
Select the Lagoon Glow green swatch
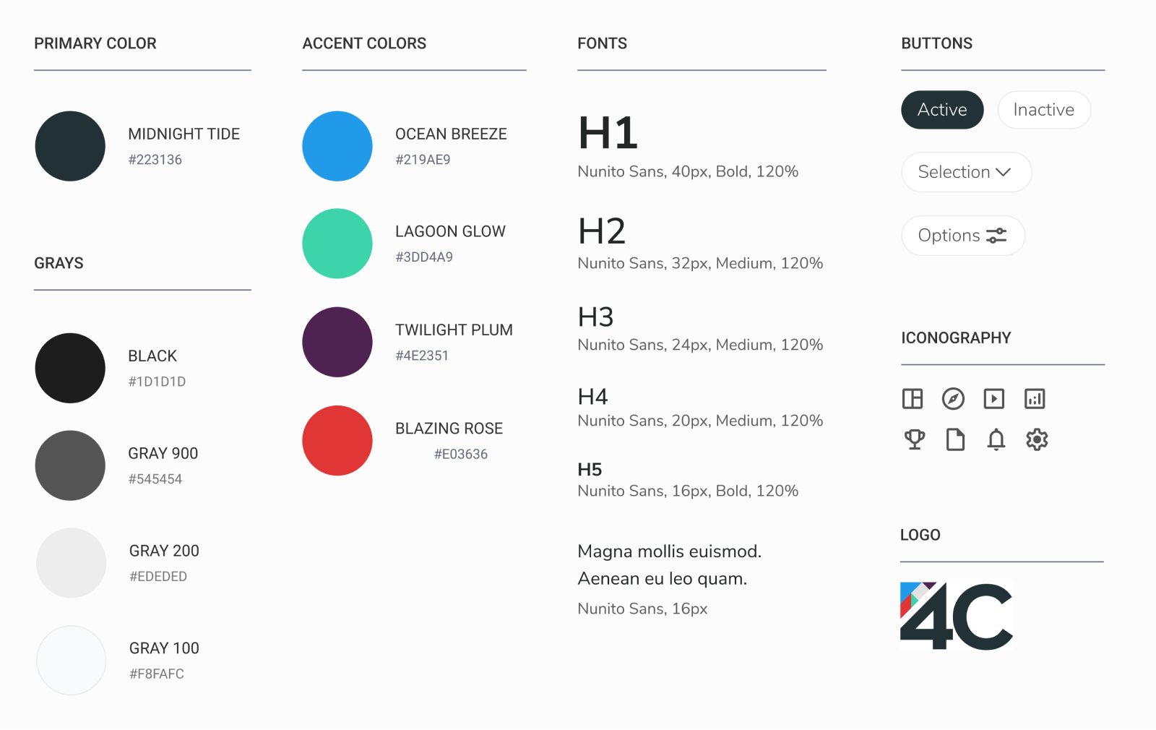[x=337, y=244]
